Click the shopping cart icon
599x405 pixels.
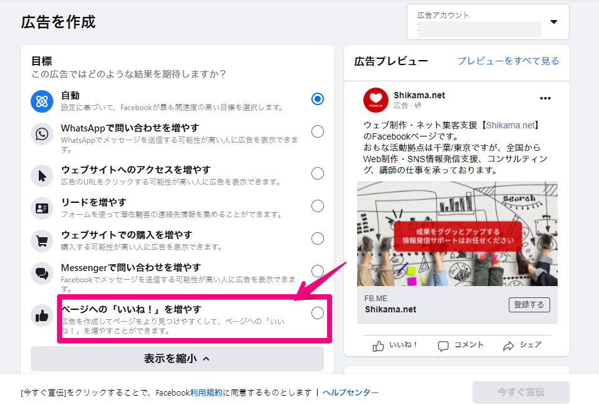[x=42, y=241]
